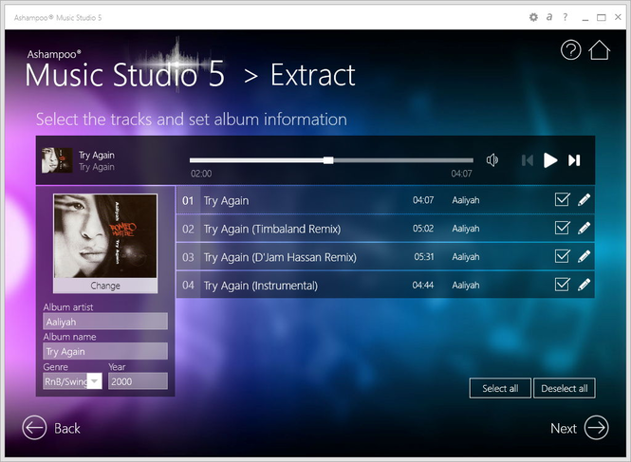Edit track 01 Try Again pencil icon
The height and width of the screenshot is (462, 631).
tap(584, 199)
